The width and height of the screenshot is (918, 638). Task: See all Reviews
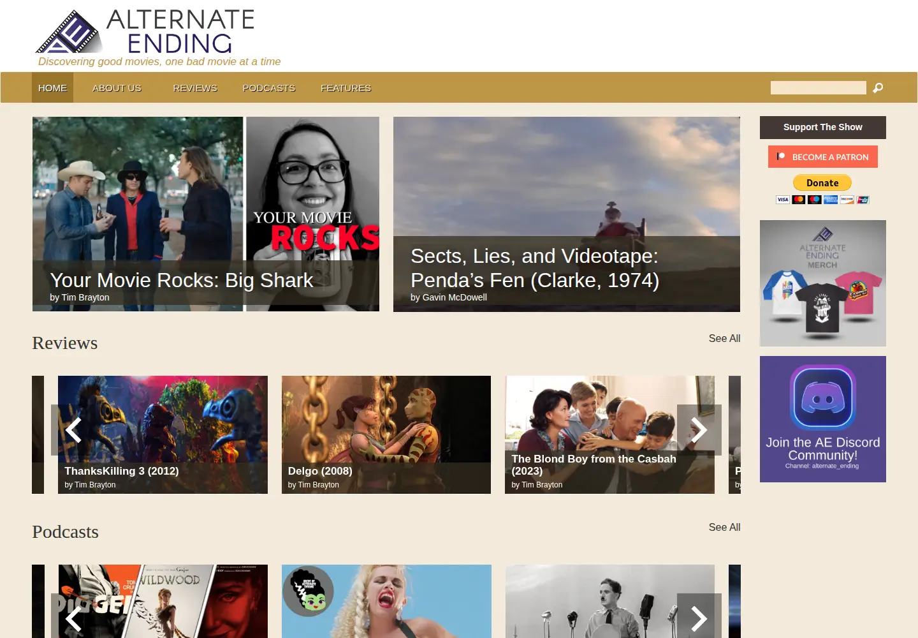coord(724,338)
